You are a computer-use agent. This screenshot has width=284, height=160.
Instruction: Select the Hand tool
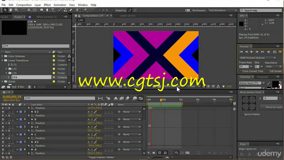click(11, 10)
